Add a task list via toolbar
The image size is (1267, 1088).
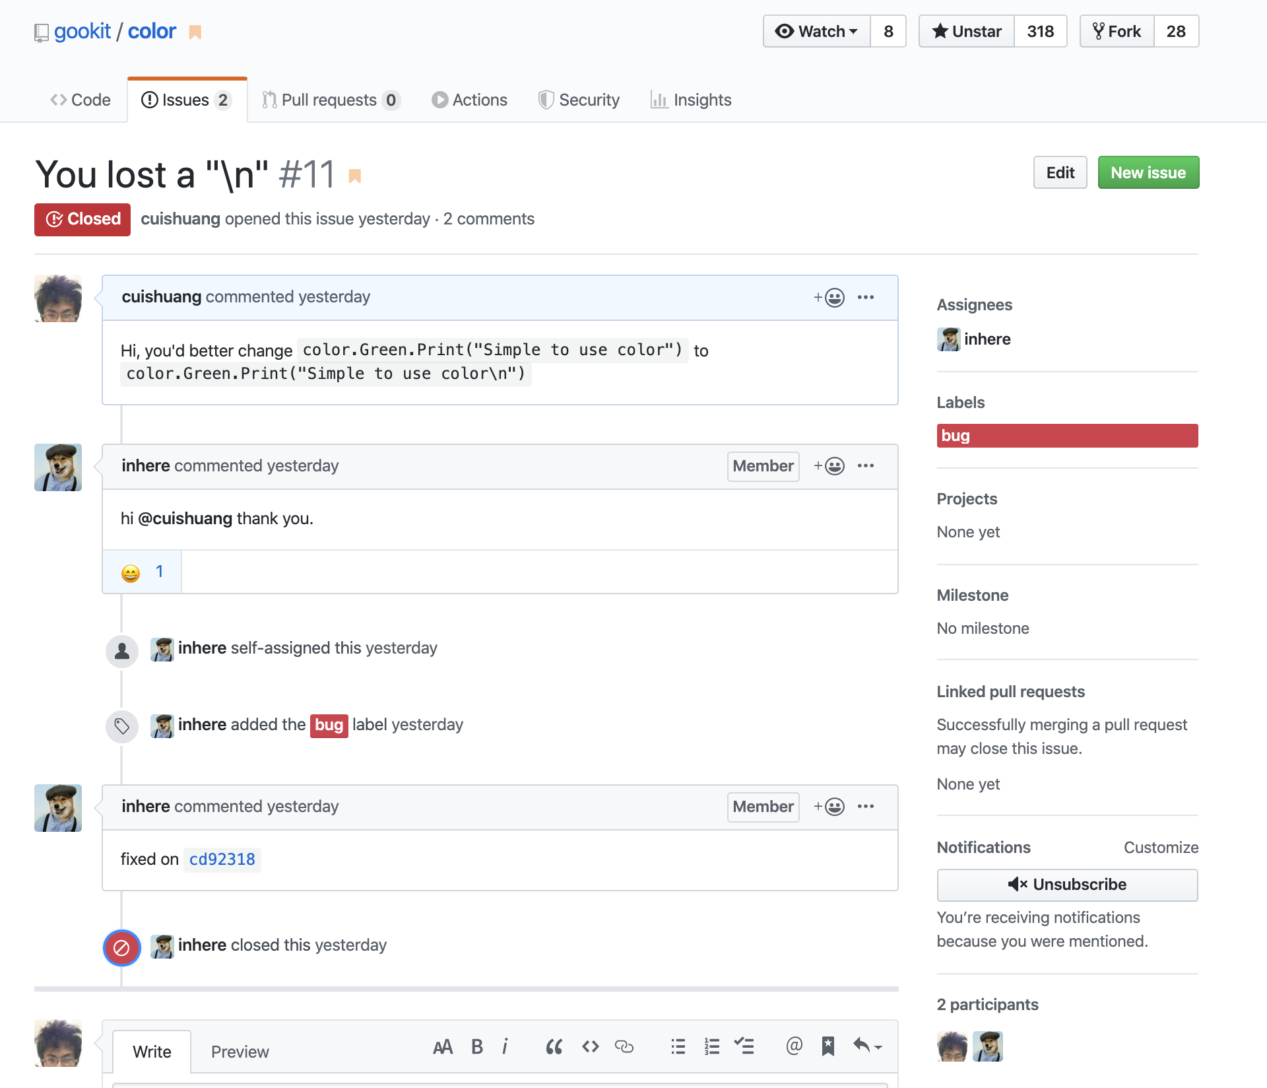pos(744,1046)
